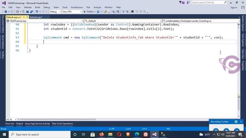Click the notifications filter flag icon
This screenshot has width=246, height=138.
(x=182, y=3)
